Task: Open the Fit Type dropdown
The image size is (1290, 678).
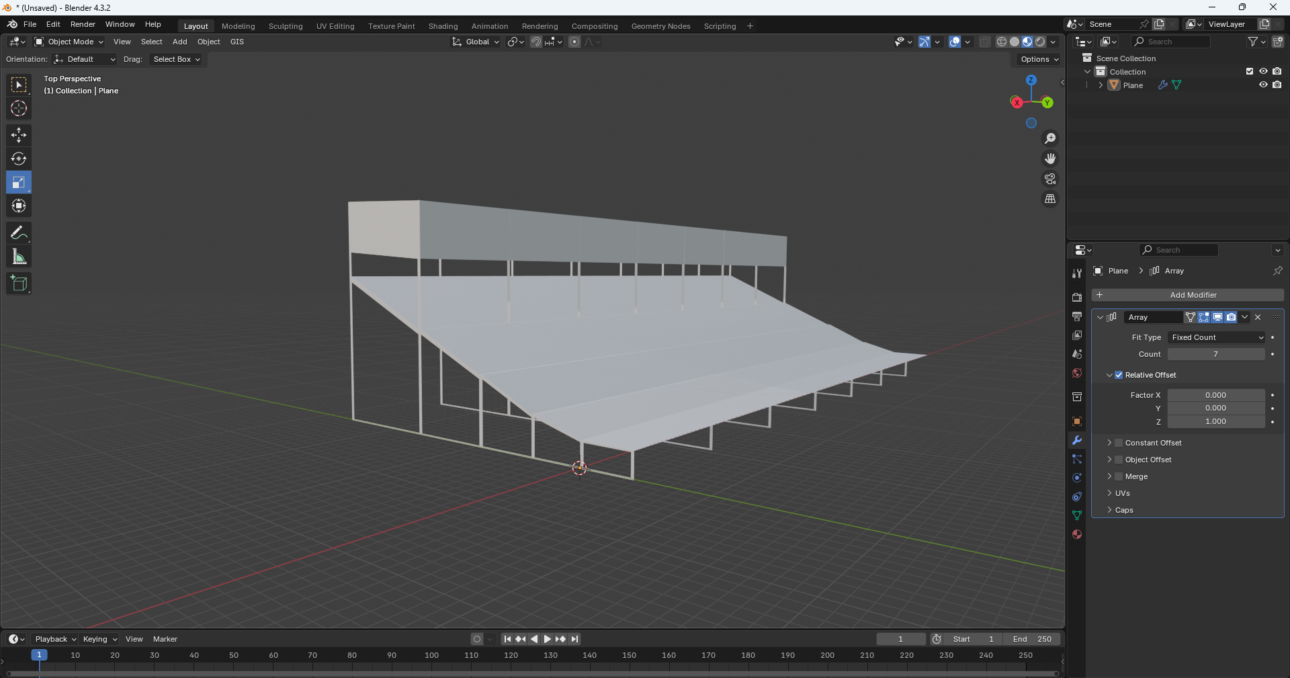Action: pos(1217,337)
